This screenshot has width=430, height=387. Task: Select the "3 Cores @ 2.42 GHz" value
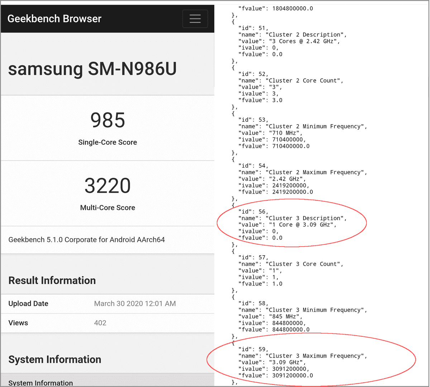pyautogui.click(x=303, y=41)
